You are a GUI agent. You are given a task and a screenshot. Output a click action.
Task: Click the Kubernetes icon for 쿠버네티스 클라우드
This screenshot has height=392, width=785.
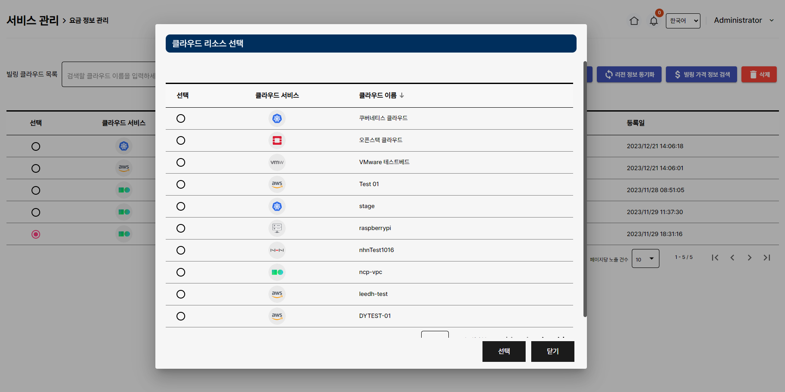pyautogui.click(x=277, y=118)
